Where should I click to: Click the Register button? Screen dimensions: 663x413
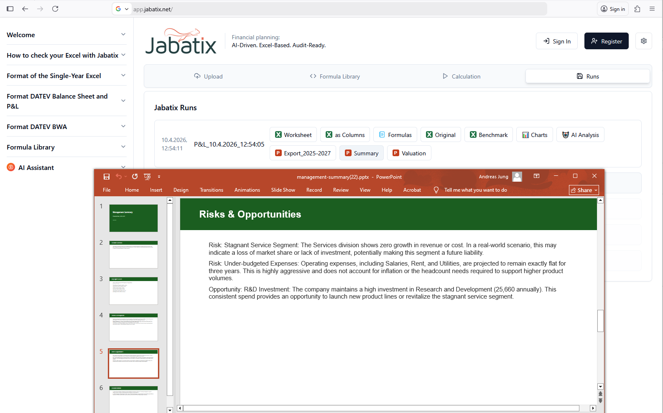click(x=607, y=41)
